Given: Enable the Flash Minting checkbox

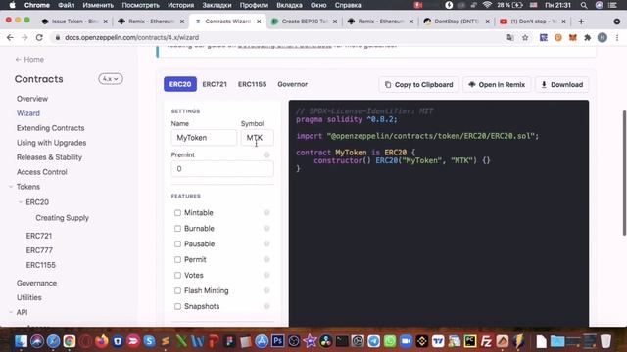Looking at the screenshot, I should [177, 290].
